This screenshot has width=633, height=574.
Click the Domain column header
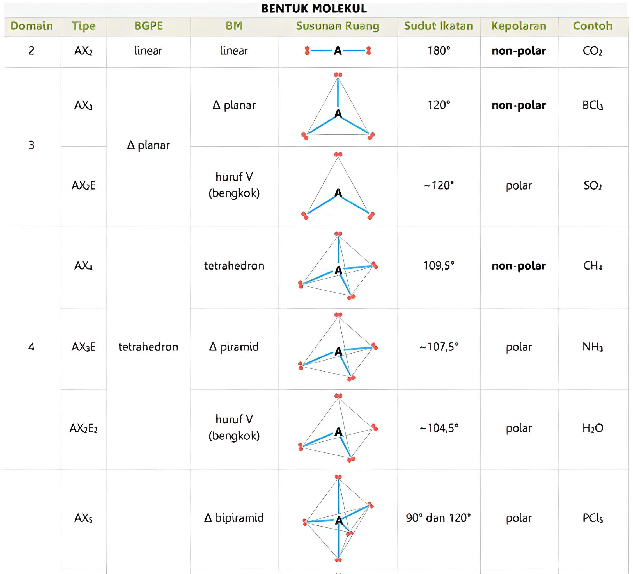coord(31,26)
